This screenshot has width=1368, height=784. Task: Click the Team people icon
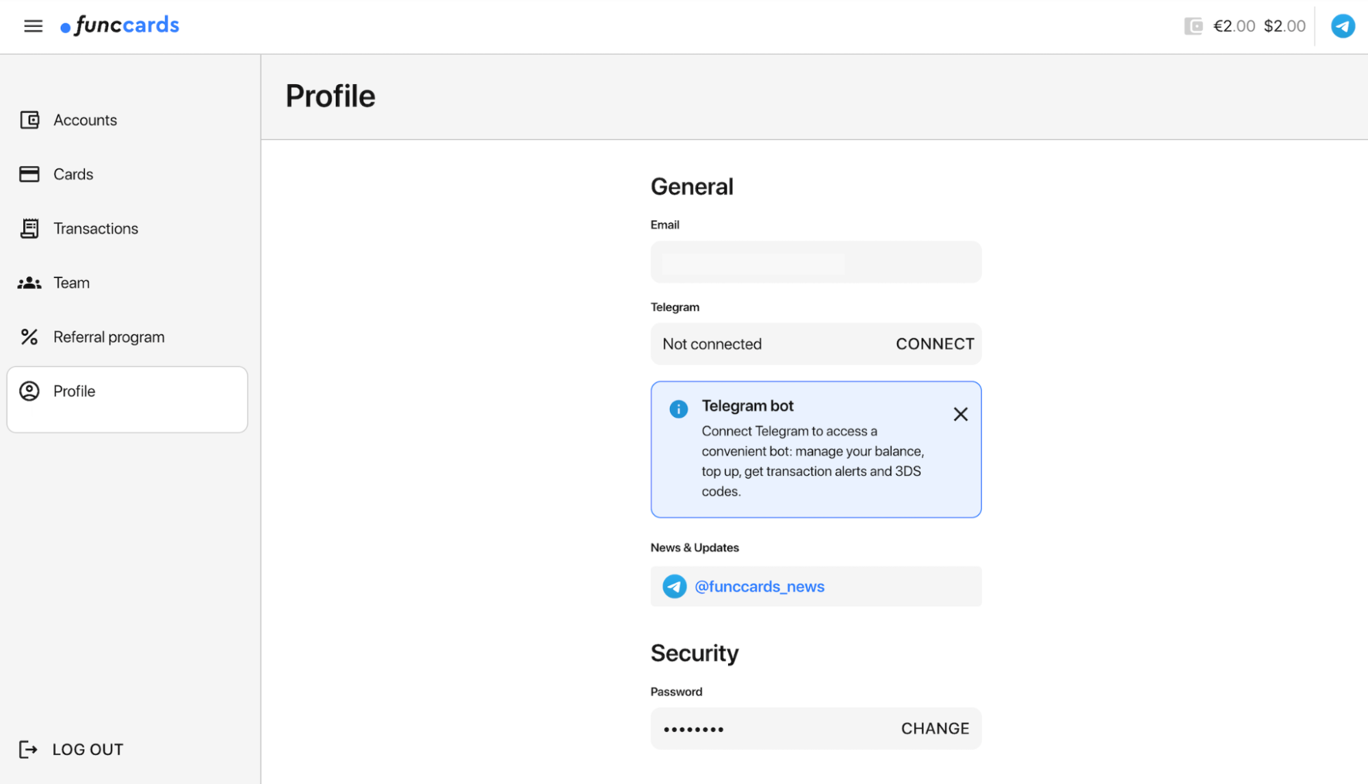29,283
